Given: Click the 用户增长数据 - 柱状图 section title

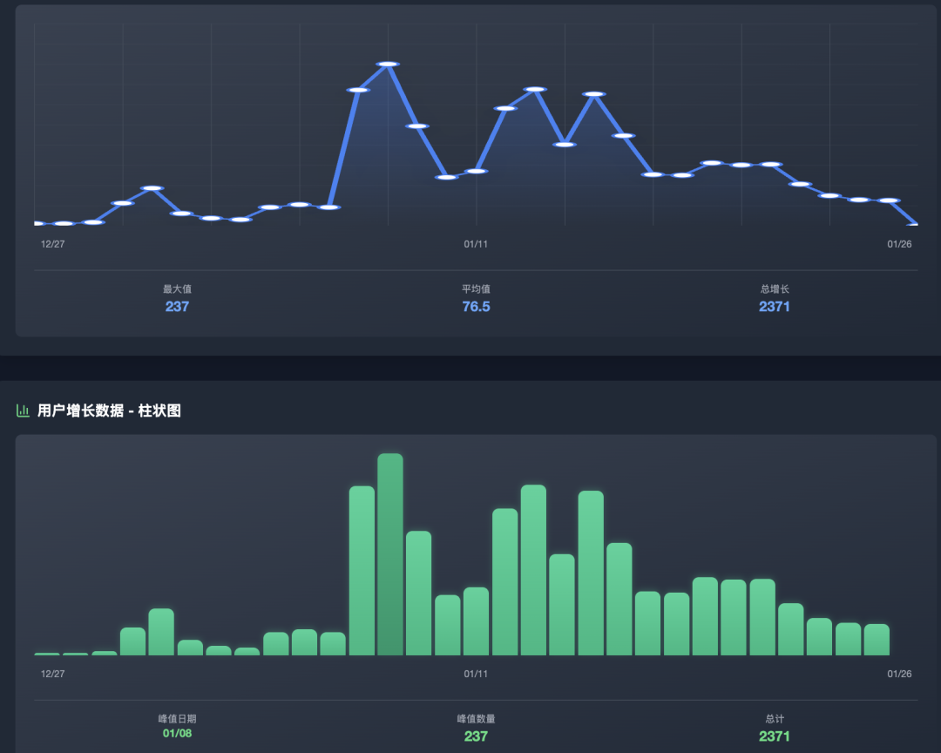Looking at the screenshot, I should click(109, 410).
